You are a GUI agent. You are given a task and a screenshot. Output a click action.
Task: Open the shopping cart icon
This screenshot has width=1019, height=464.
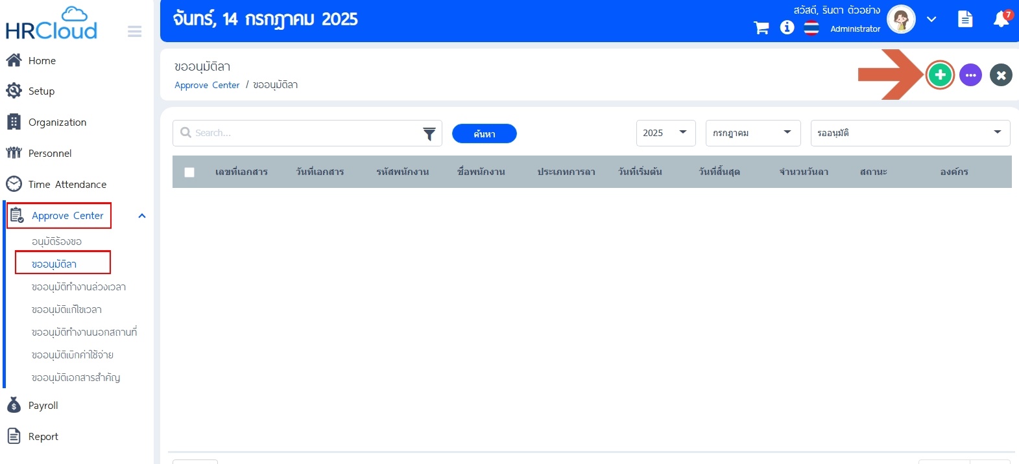[x=761, y=28]
